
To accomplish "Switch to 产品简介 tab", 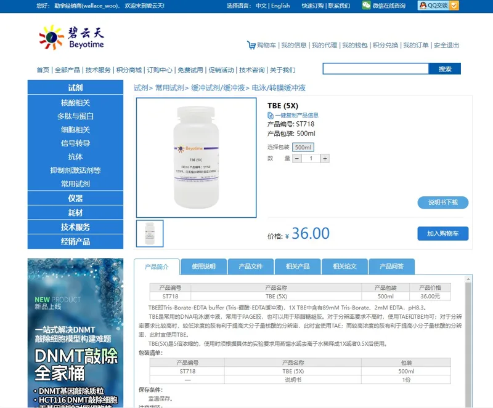I will (x=157, y=267).
